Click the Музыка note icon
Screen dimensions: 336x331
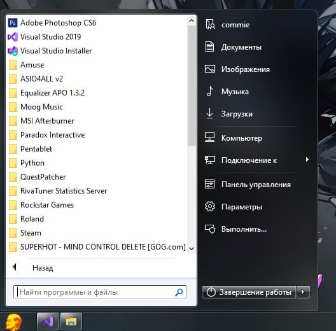(209, 91)
